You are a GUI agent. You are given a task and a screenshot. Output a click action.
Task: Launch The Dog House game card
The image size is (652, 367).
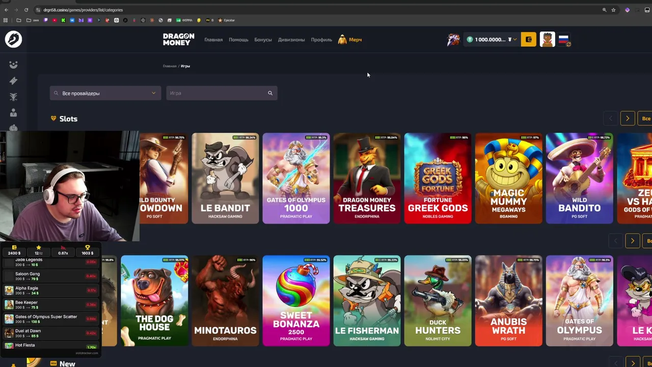click(154, 301)
